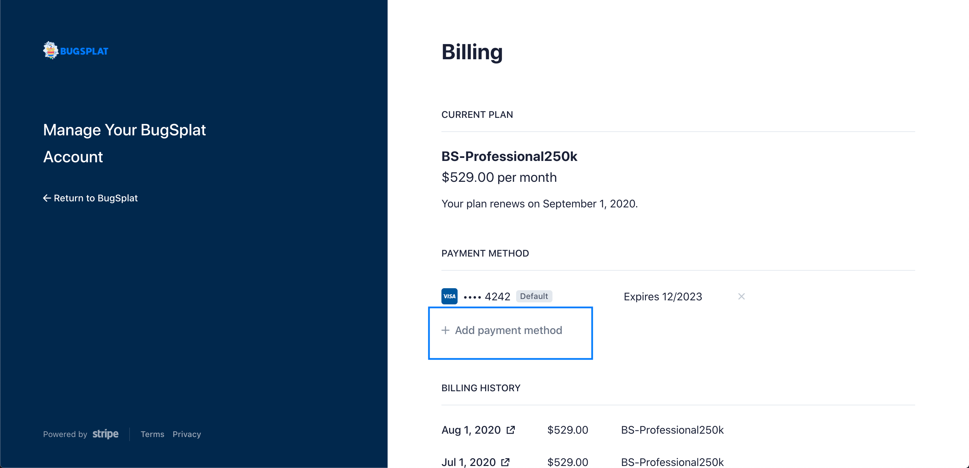Click the plus icon for adding payment
Image resolution: width=969 pixels, height=468 pixels.
click(445, 330)
